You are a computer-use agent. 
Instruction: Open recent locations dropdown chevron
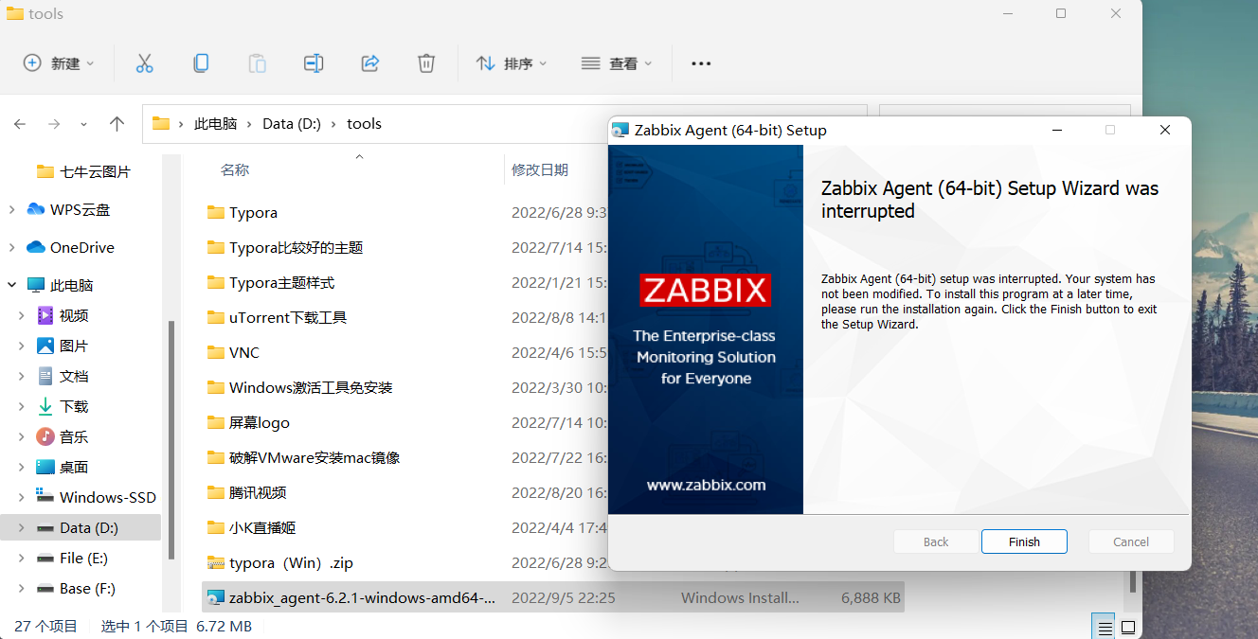tap(83, 124)
